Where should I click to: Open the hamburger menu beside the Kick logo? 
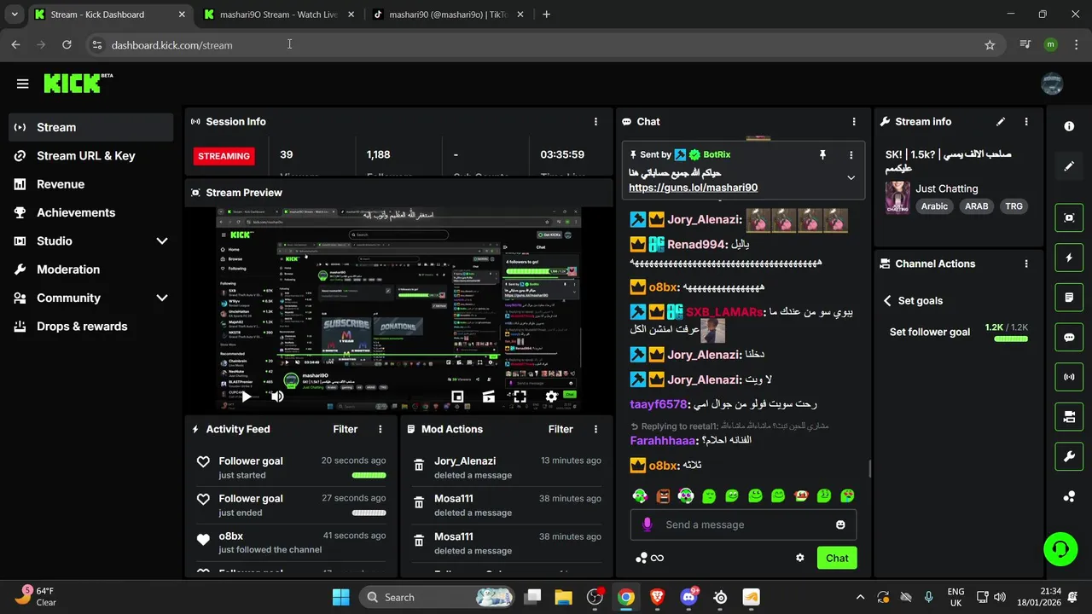pyautogui.click(x=22, y=84)
